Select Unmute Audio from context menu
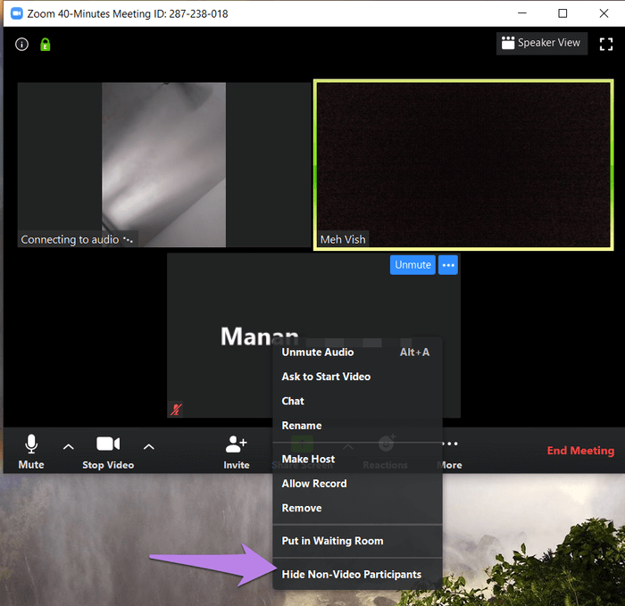This screenshot has height=606, width=625. (318, 353)
